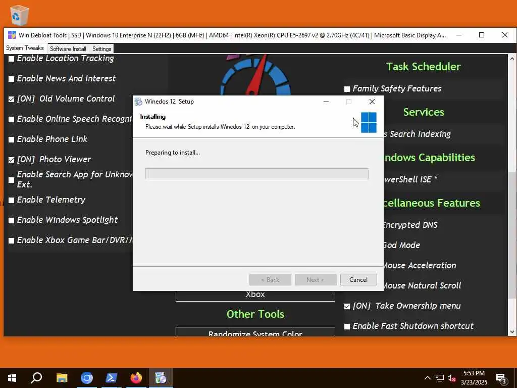Open taskbar Search magnifier

[36, 378]
